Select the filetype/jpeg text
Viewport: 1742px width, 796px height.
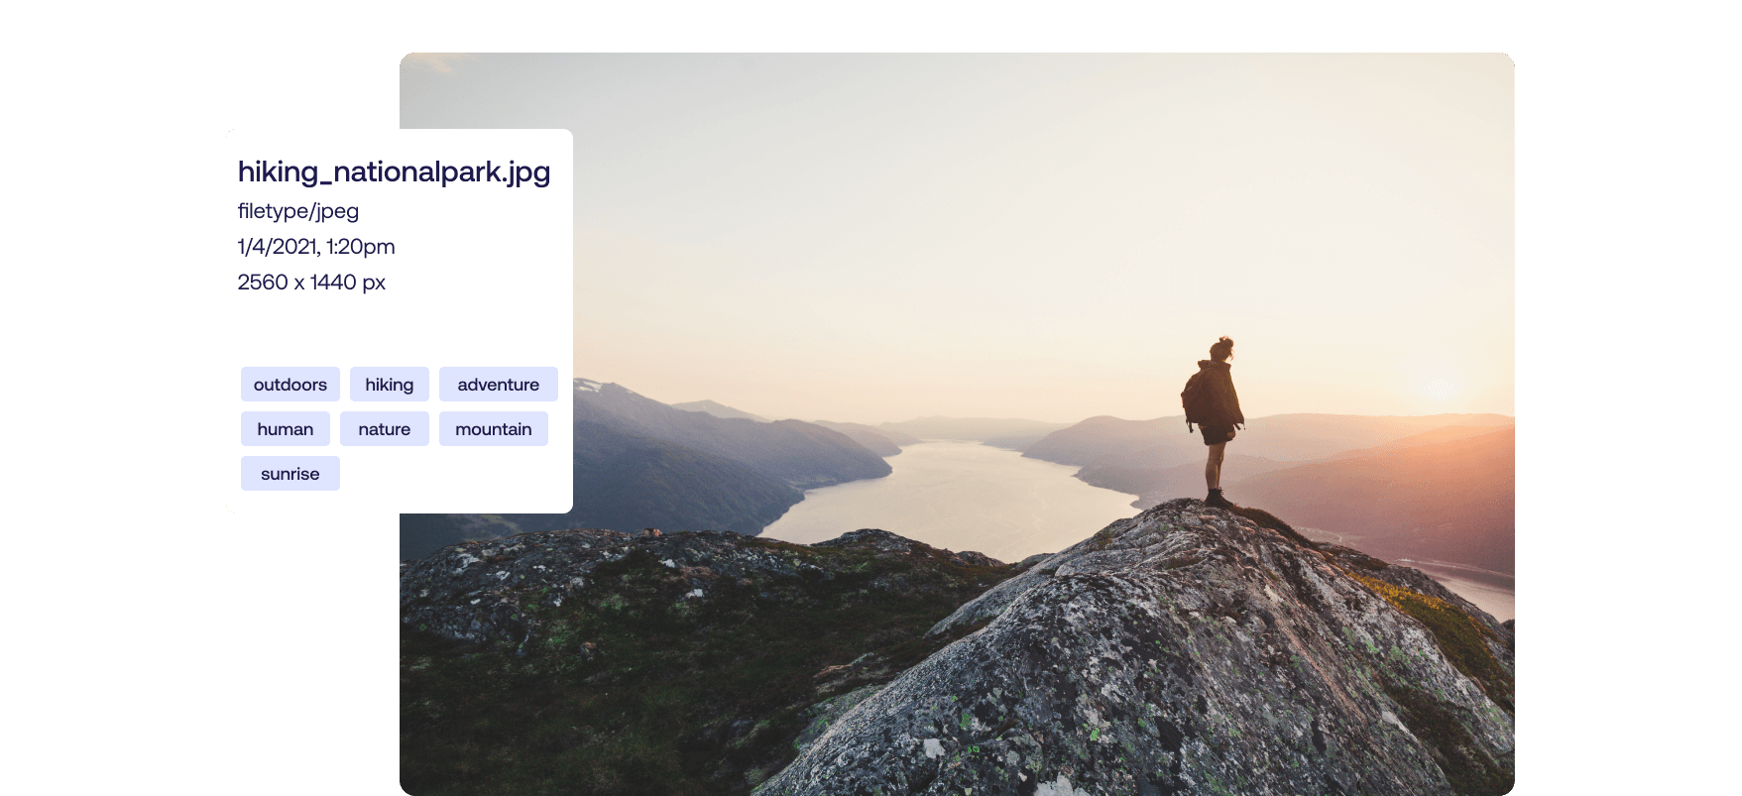298,211
